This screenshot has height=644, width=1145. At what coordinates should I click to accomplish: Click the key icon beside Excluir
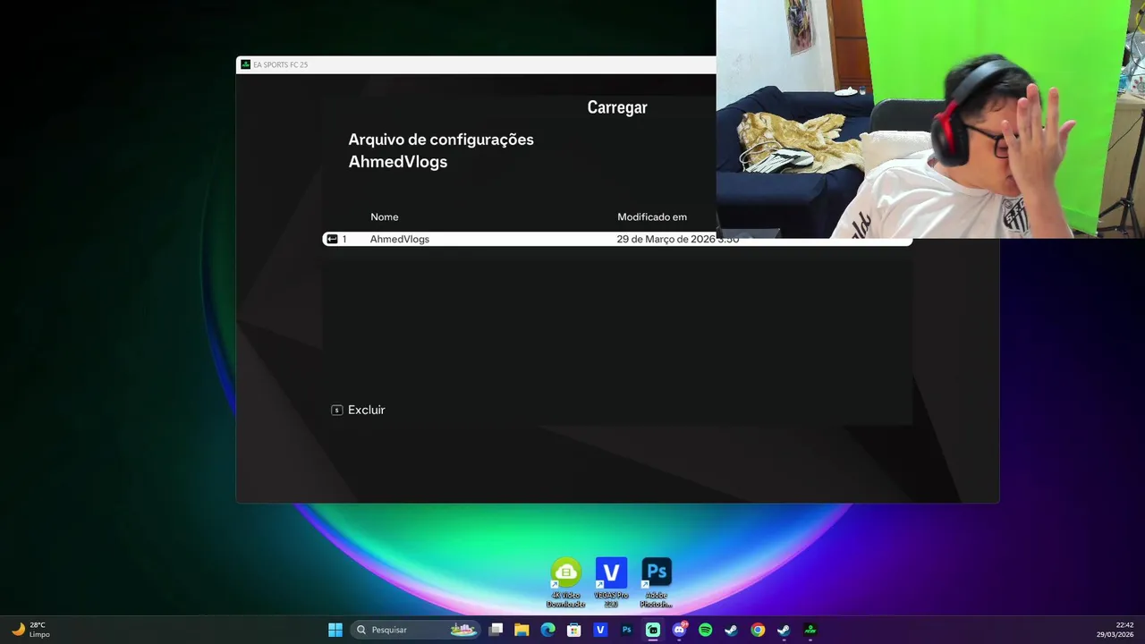tap(336, 410)
